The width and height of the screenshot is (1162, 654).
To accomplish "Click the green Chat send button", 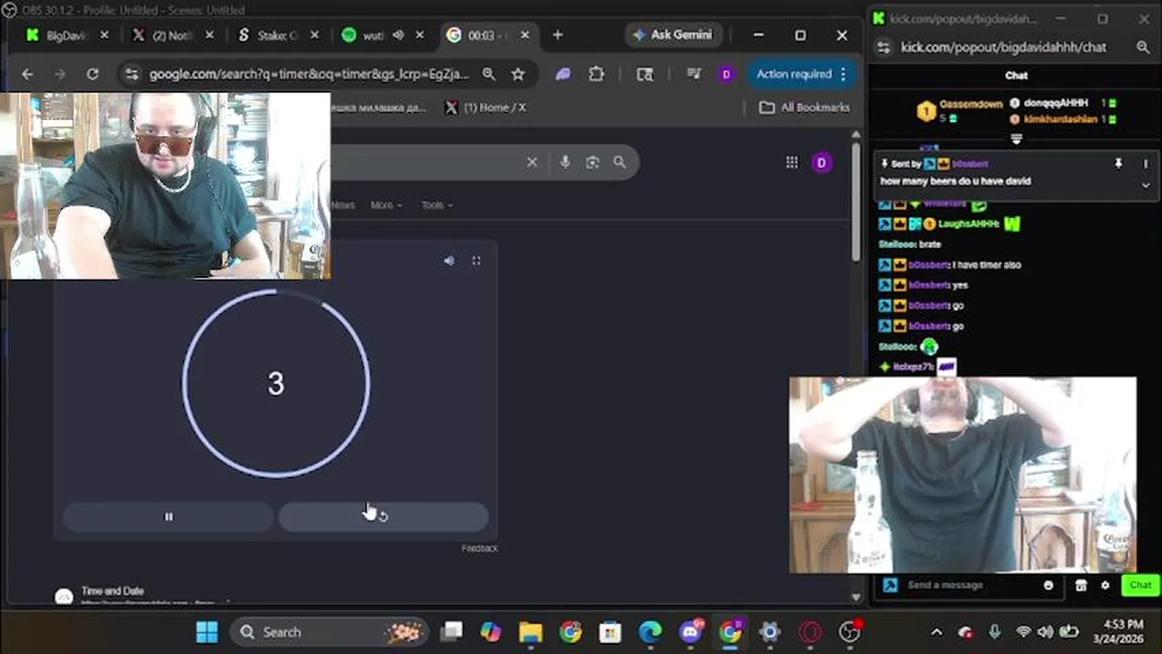I will (1140, 586).
